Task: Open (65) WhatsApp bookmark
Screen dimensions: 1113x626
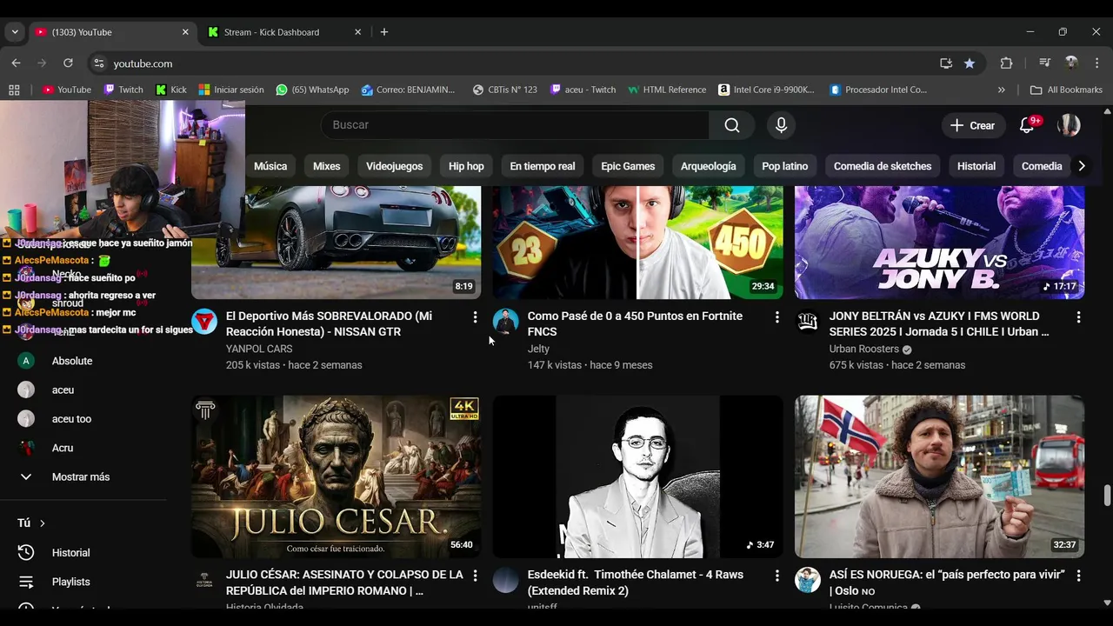Action: coord(312,90)
